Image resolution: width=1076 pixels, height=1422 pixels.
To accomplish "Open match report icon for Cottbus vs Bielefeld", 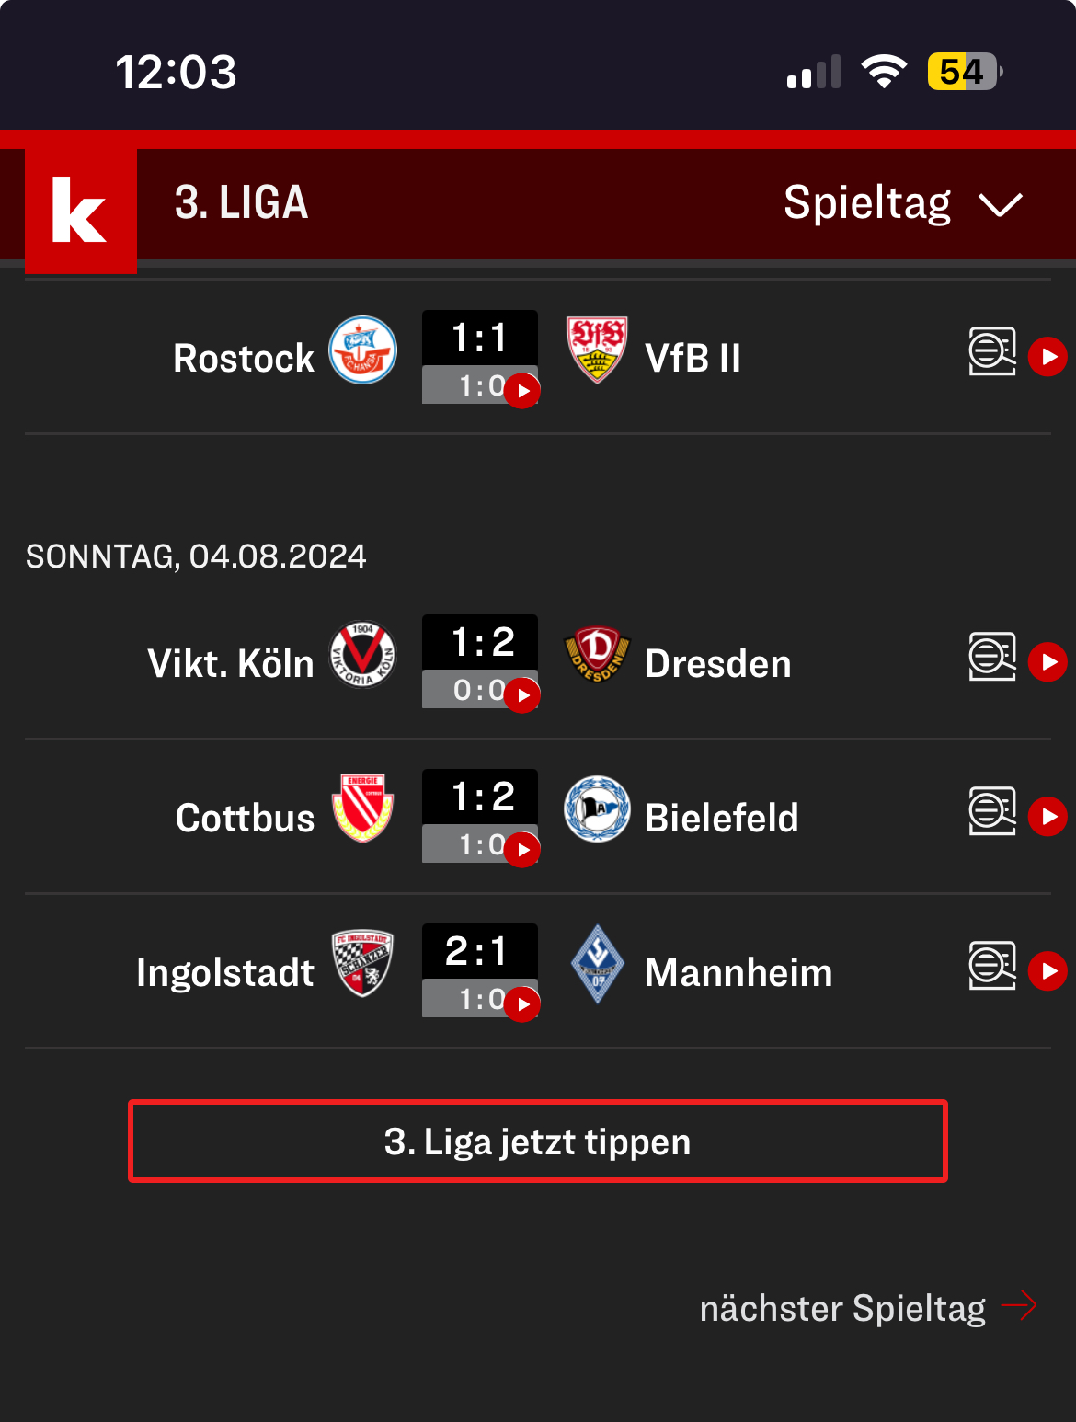I will pyautogui.click(x=992, y=811).
